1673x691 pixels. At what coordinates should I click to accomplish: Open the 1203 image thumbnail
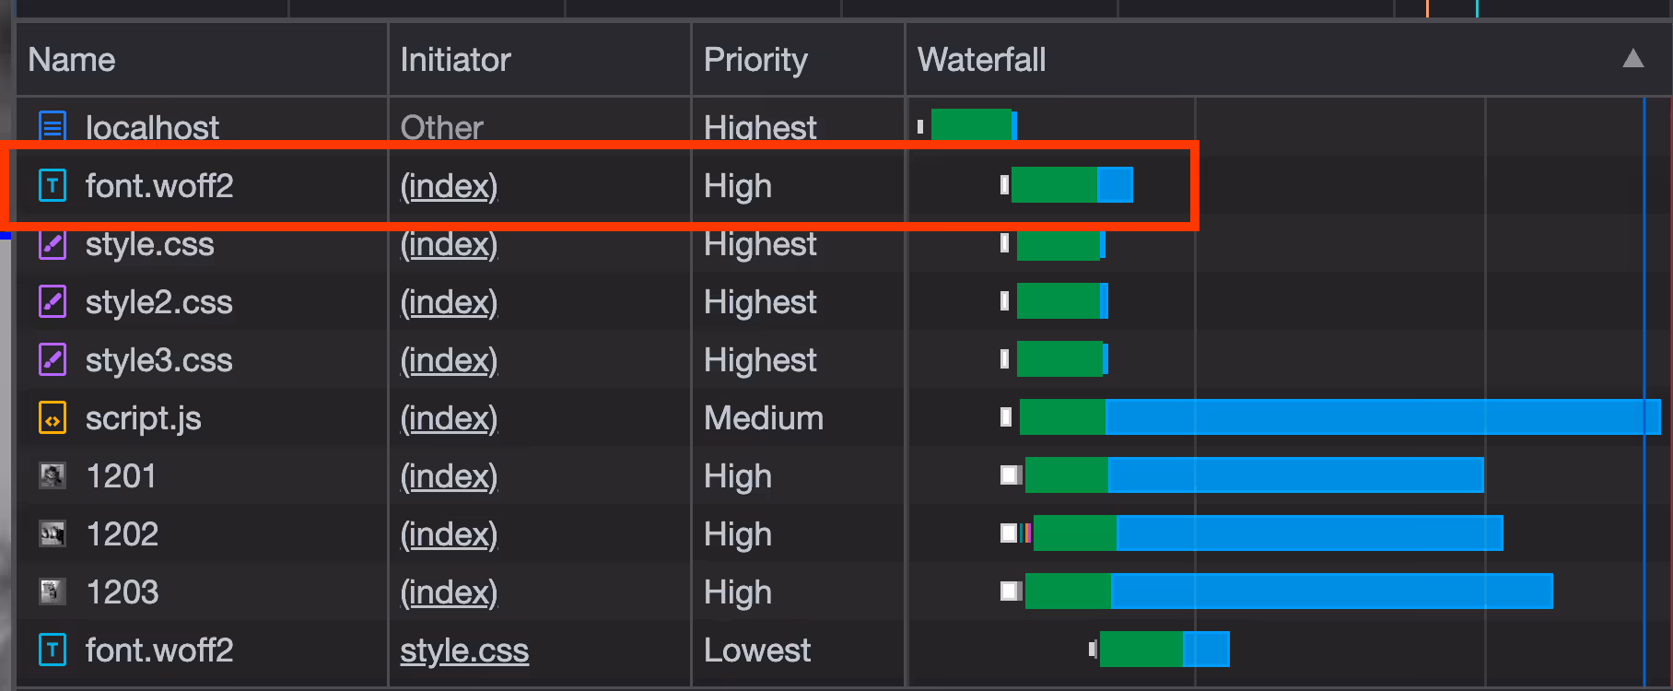pyautogui.click(x=53, y=591)
